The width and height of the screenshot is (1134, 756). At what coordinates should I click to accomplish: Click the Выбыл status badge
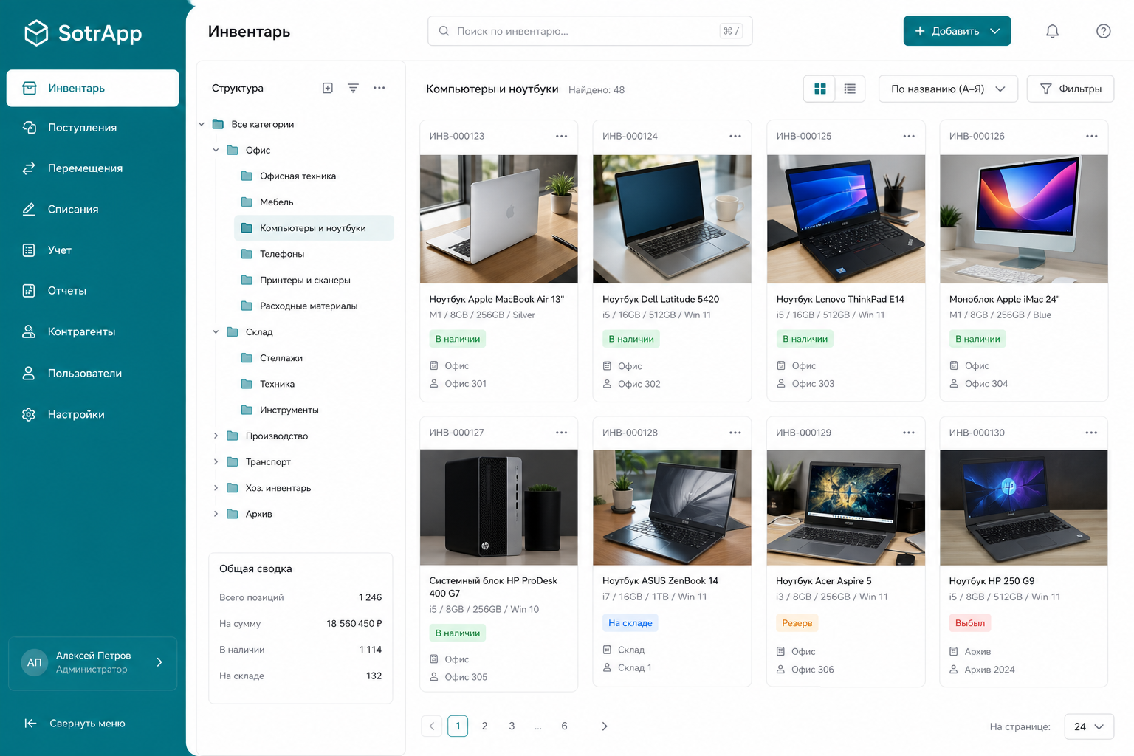click(970, 623)
